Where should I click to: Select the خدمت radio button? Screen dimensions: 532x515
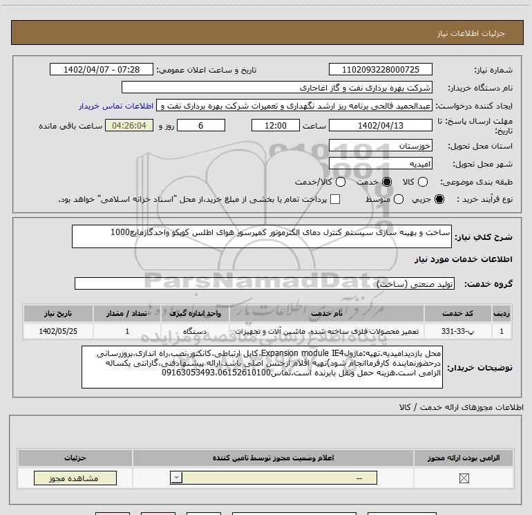387,182
